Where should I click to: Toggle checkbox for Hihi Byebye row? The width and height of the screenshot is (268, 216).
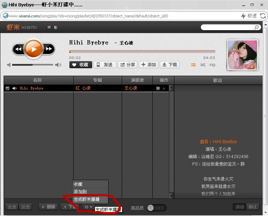(x=7, y=88)
